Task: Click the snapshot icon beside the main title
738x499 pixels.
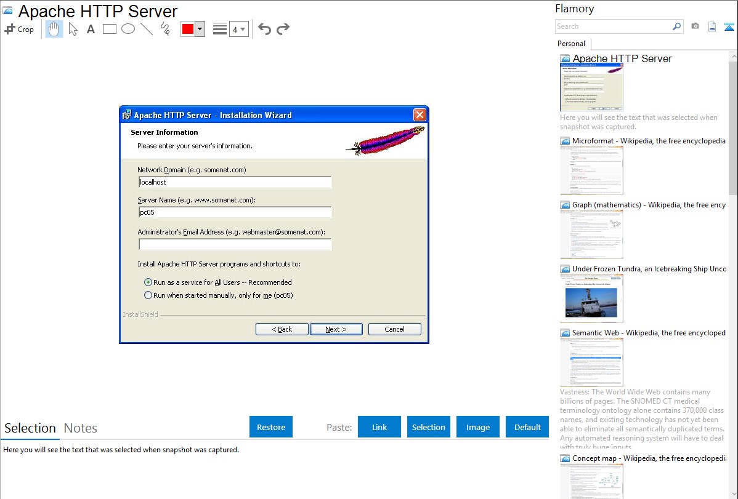Action: click(7, 10)
